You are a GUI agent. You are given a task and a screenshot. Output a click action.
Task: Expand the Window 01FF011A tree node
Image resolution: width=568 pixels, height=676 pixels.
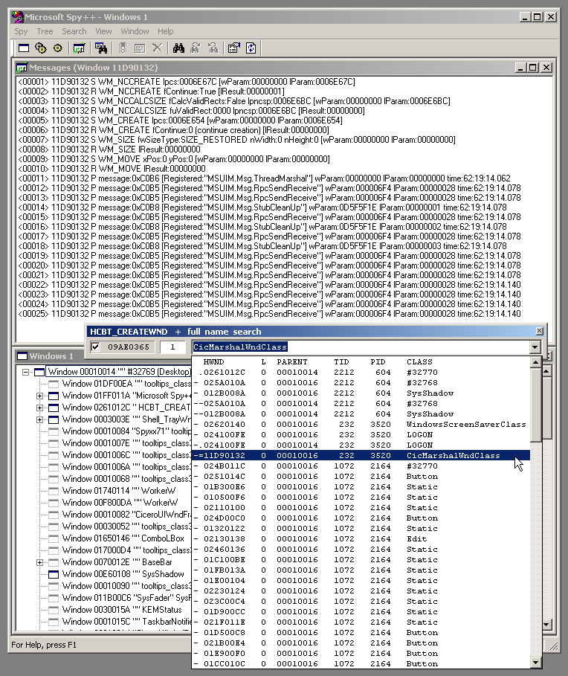point(39,396)
